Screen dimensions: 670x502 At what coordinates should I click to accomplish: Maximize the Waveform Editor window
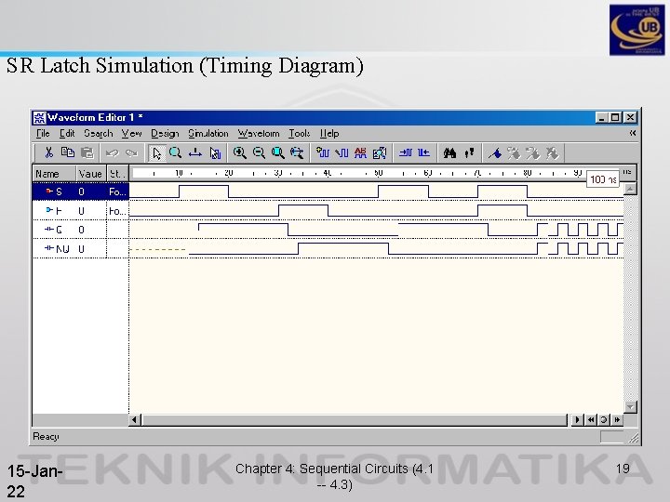(x=615, y=117)
